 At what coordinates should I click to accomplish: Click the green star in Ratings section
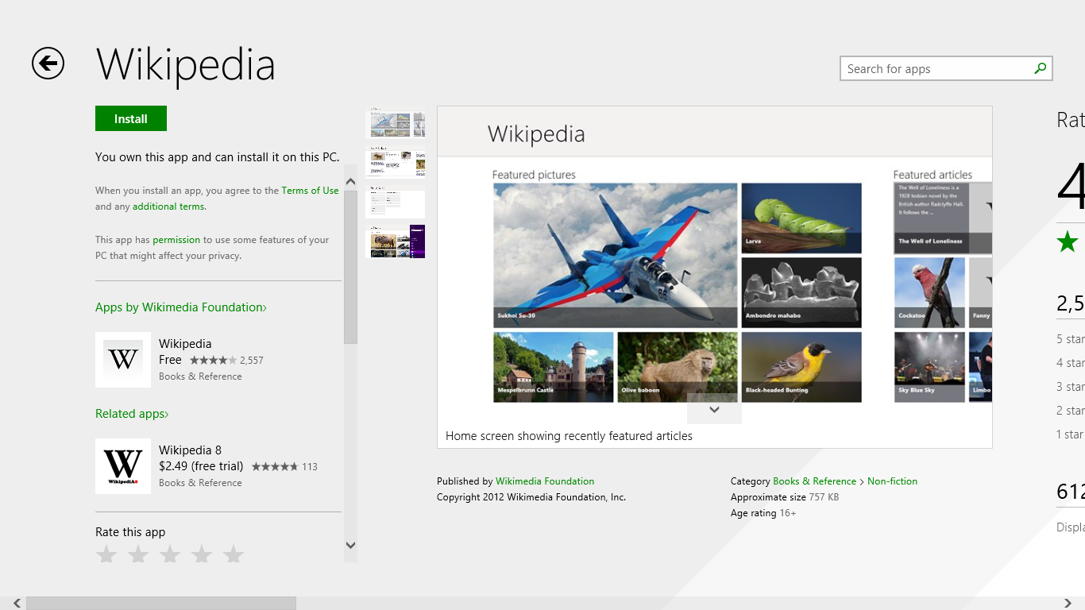coord(1068,241)
